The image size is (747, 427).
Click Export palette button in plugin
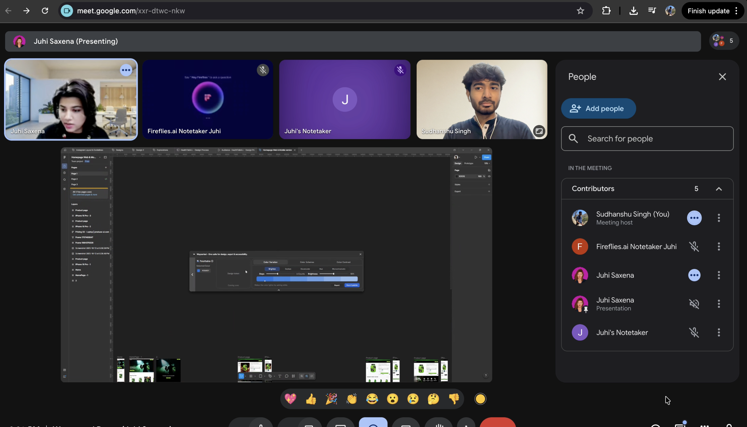352,285
